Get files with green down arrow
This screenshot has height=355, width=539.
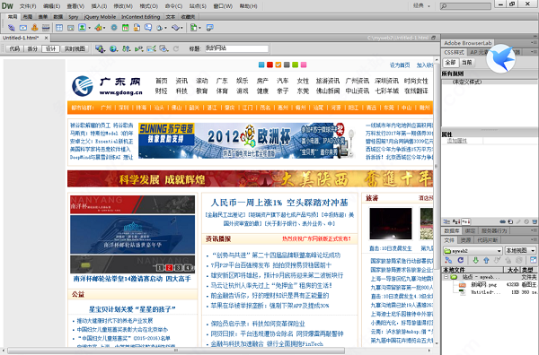pyautogui.click(x=475, y=260)
